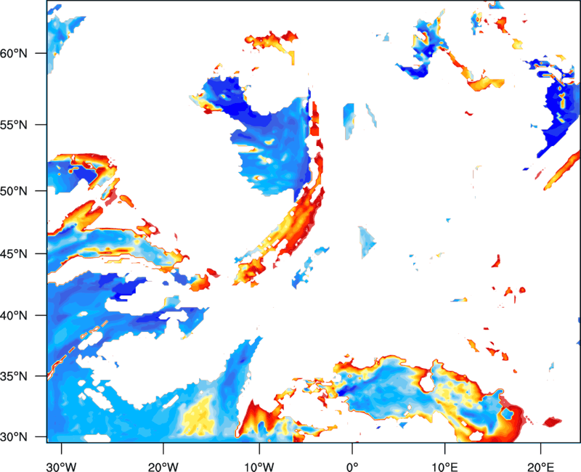Click the 20°E longitude label
Image resolution: width=581 pixels, height=472 pixels.
pyautogui.click(x=540, y=467)
